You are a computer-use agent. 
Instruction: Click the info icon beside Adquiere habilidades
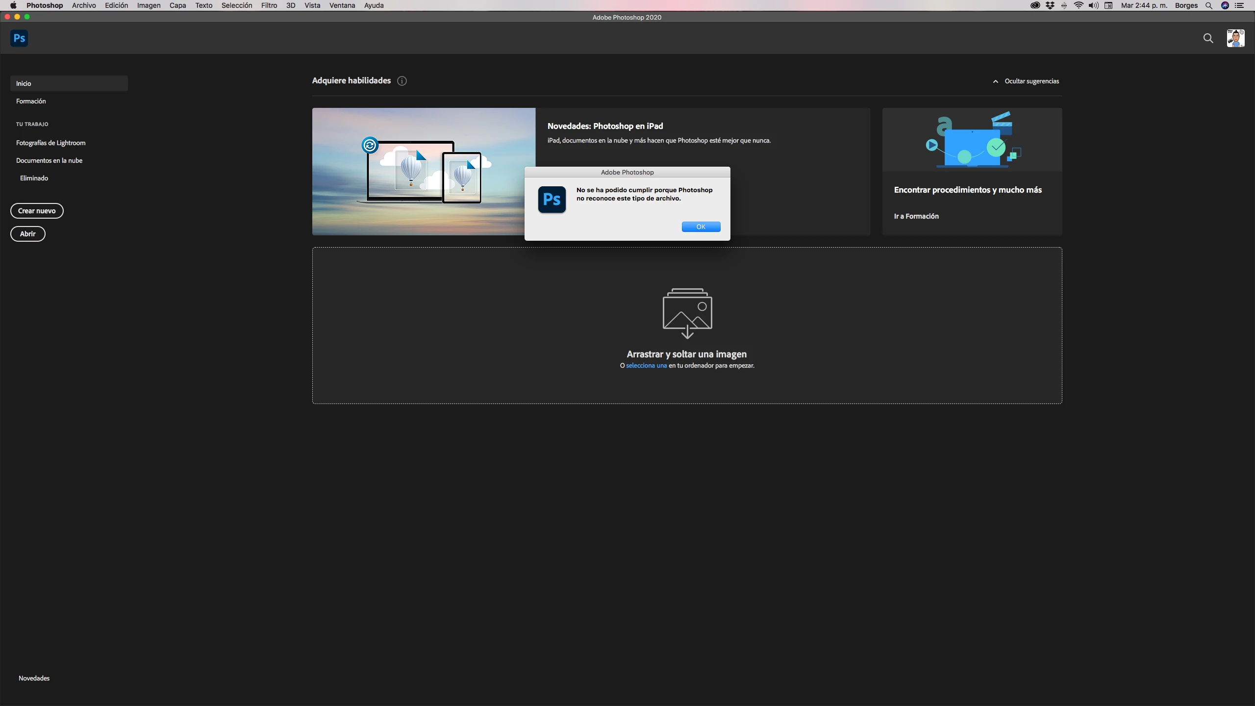point(402,81)
